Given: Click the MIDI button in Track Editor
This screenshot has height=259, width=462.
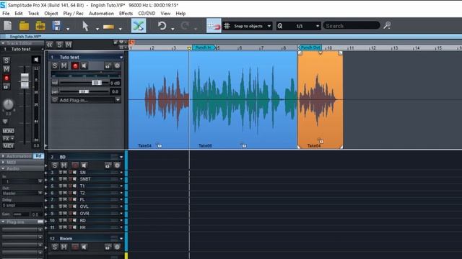Looking at the screenshot, I should tap(8, 145).
